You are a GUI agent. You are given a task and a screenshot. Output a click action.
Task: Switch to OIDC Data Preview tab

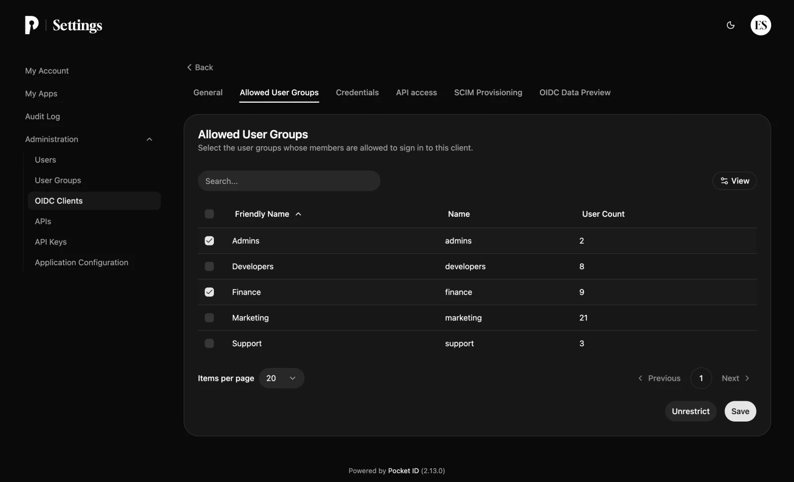[575, 93]
